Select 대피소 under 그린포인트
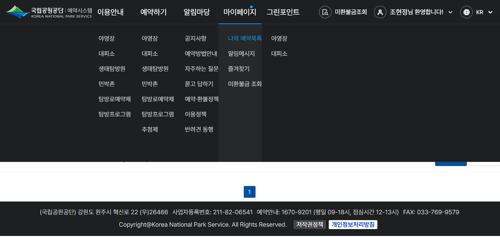Image resolution: width=500 pixels, height=237 pixels. (279, 54)
